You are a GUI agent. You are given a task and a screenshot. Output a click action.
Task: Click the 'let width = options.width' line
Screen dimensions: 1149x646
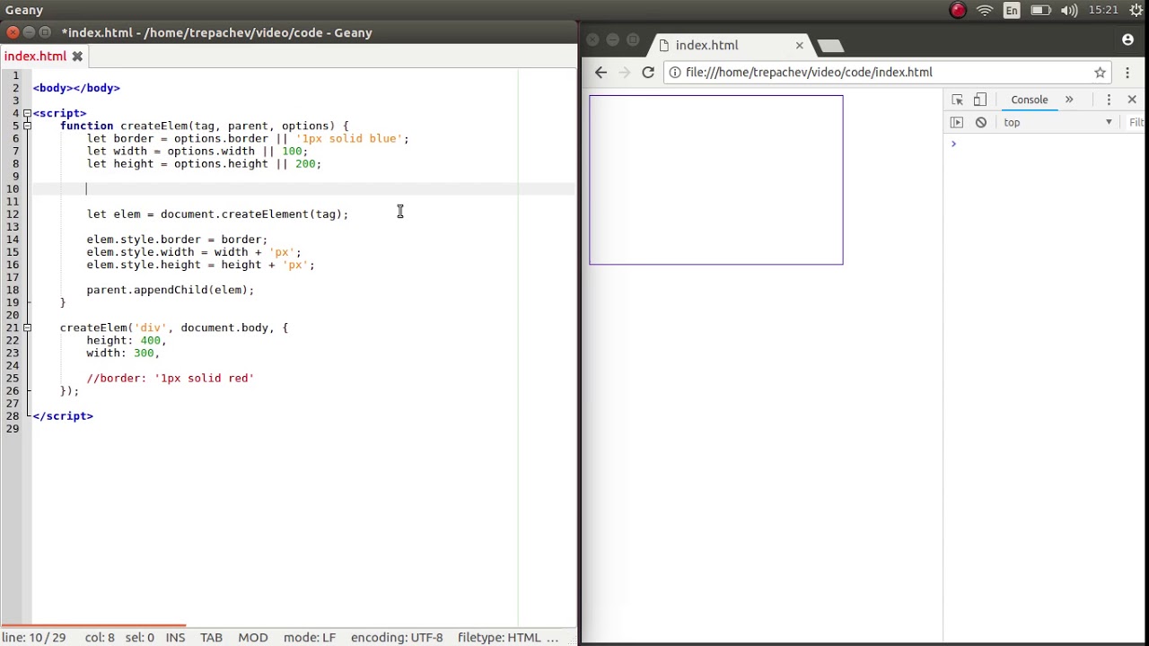(x=197, y=151)
